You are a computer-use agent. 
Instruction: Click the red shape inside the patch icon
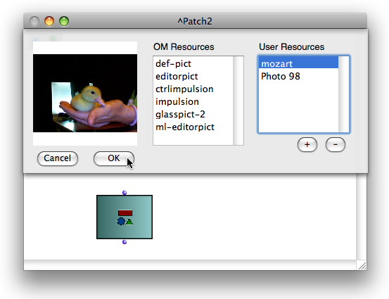coord(125,213)
